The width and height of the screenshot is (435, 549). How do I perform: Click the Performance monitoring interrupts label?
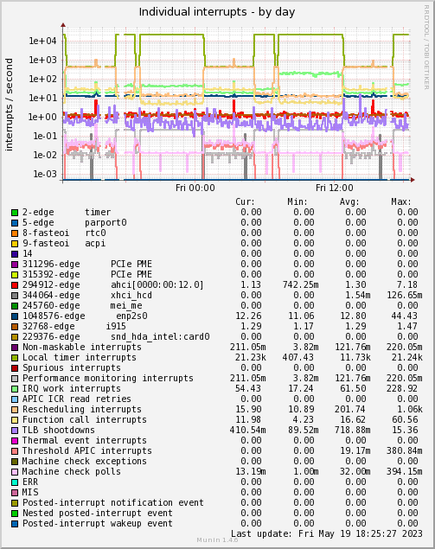point(108,379)
